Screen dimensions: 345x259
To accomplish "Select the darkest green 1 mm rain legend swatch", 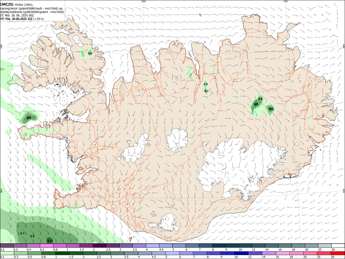I will (x=62, y=253).
